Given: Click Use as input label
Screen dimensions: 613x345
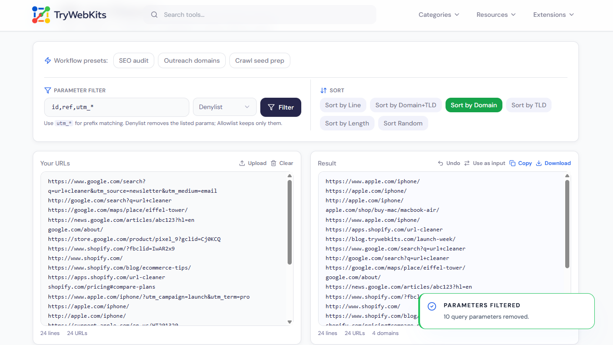Looking at the screenshot, I should 489,163.
